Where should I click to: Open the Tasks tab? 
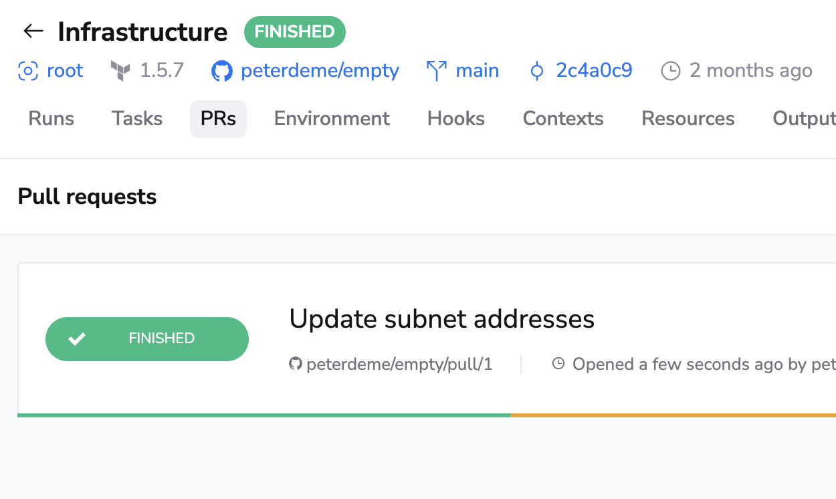137,119
